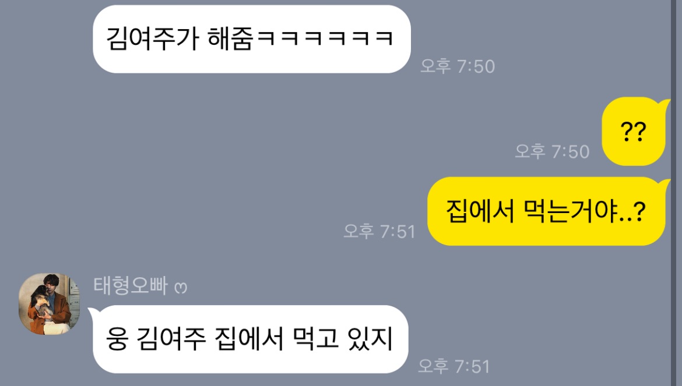
Task: Click the word 웅 starting the last message
Action: click(117, 339)
